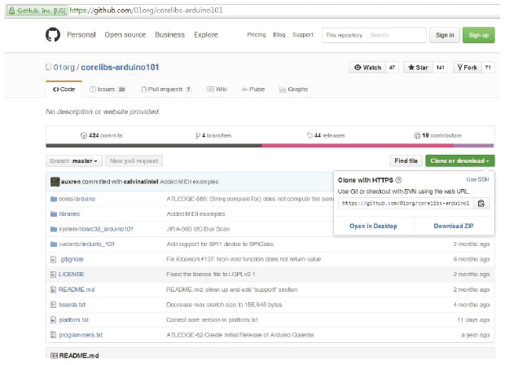Viewport: 505px width, 365px height.
Task: Click the Watch button
Action: point(367,68)
